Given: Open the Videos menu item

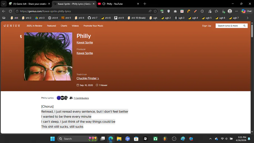Looking at the screenshot, I should (x=75, y=26).
